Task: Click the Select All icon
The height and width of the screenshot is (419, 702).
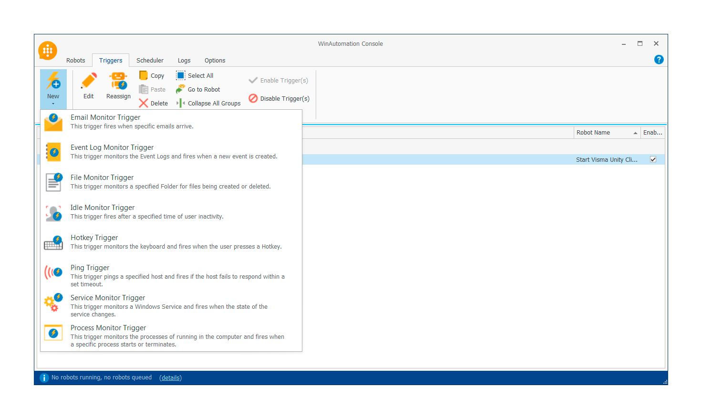Action: tap(181, 75)
